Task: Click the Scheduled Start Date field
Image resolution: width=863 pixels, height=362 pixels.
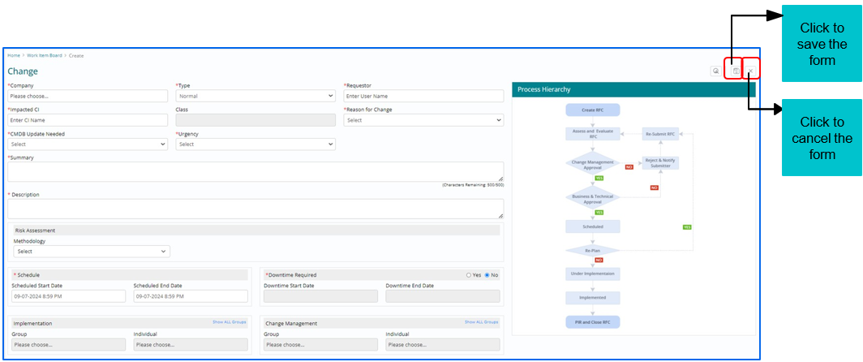Action: 68,296
